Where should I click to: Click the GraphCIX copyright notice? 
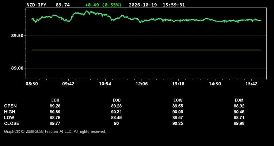pos(55,131)
